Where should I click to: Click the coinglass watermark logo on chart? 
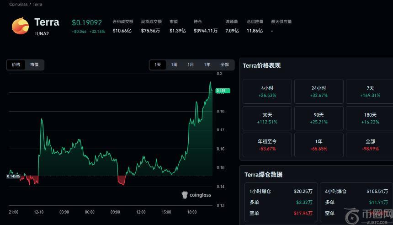196,195
